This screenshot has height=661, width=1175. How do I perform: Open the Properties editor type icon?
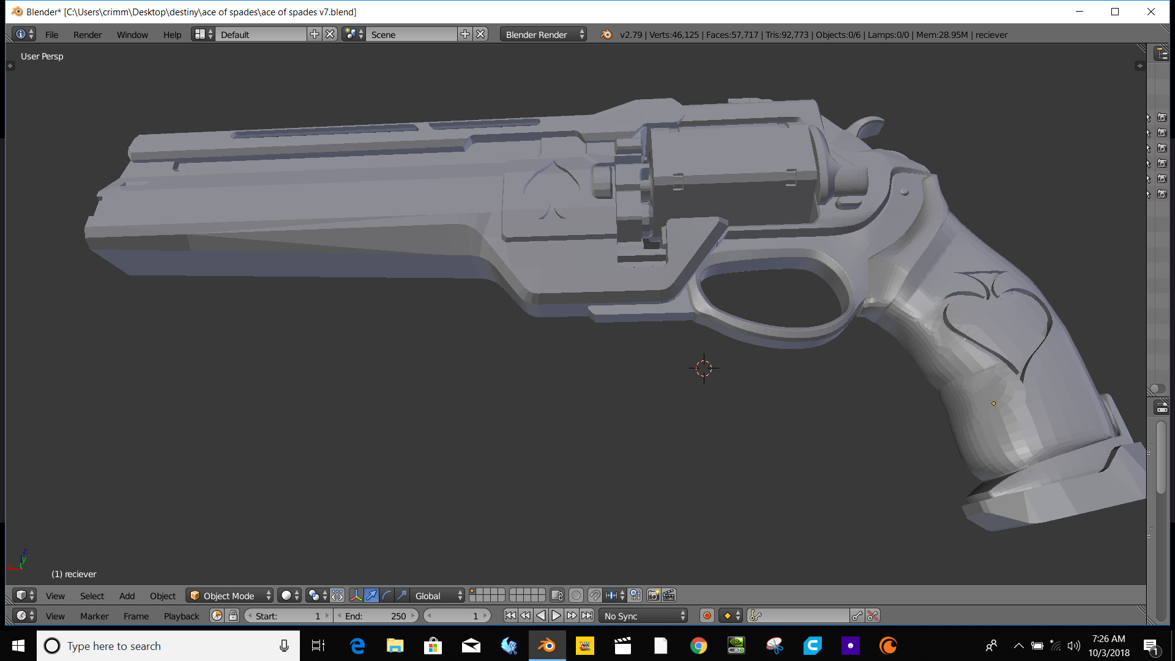[1162, 407]
